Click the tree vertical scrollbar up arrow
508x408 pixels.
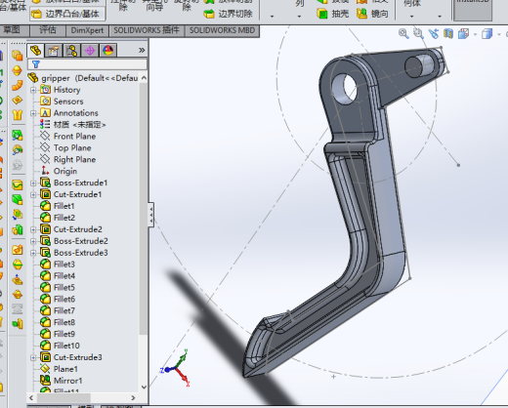tap(144, 78)
